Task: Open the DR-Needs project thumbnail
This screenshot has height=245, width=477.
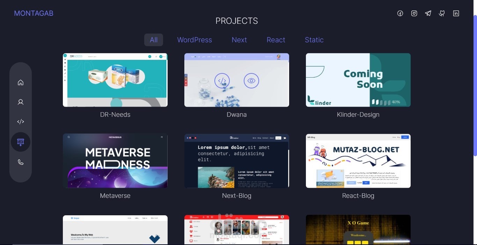Action: 115,80
